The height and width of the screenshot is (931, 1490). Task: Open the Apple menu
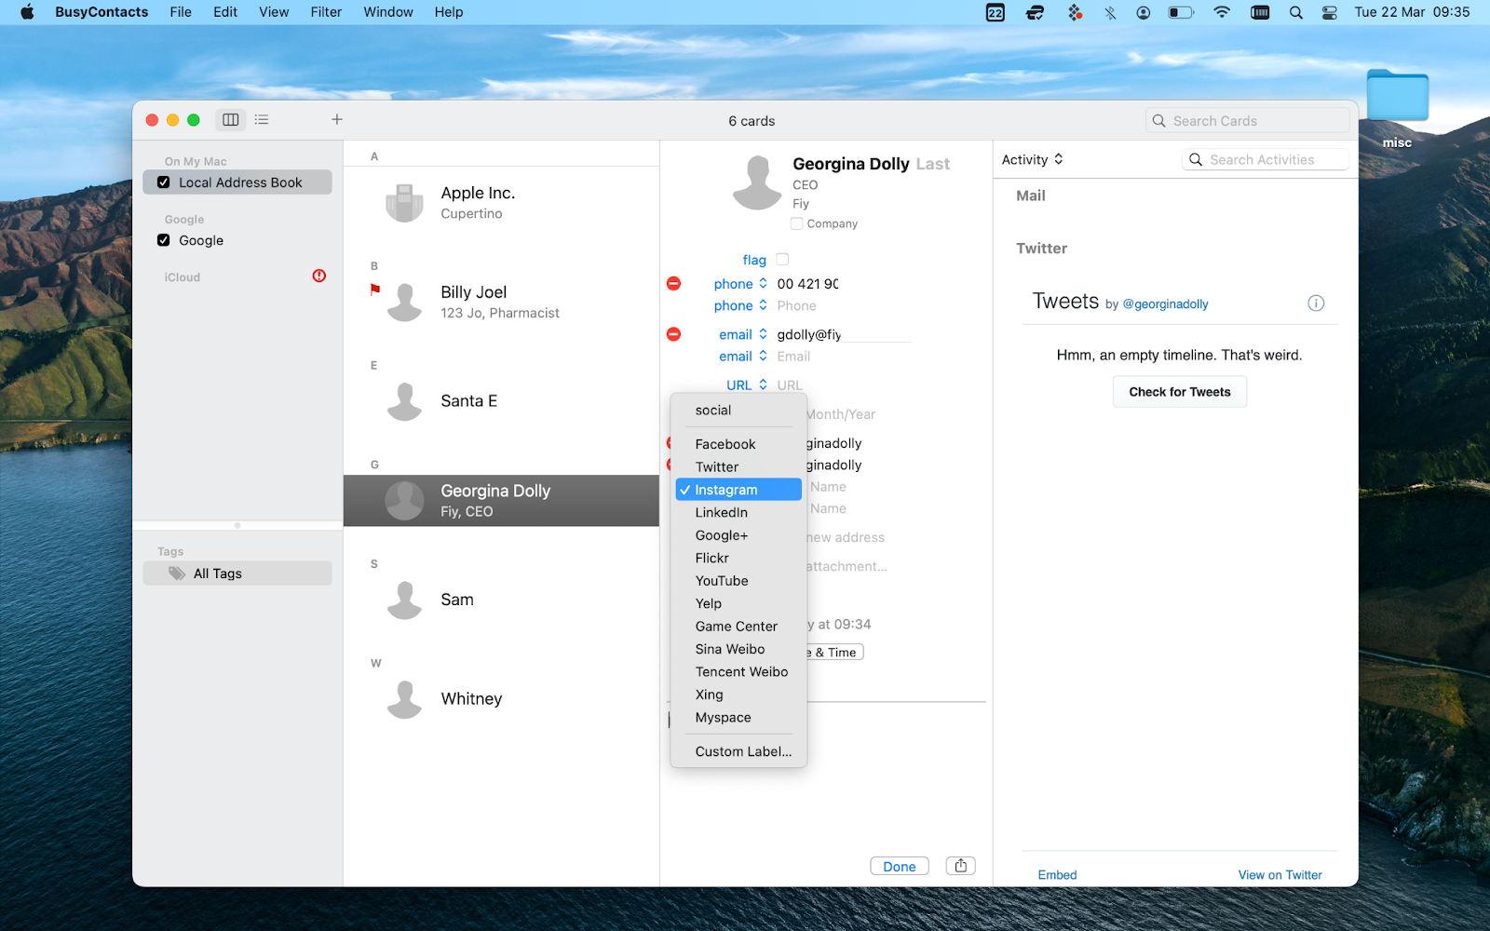coord(27,12)
